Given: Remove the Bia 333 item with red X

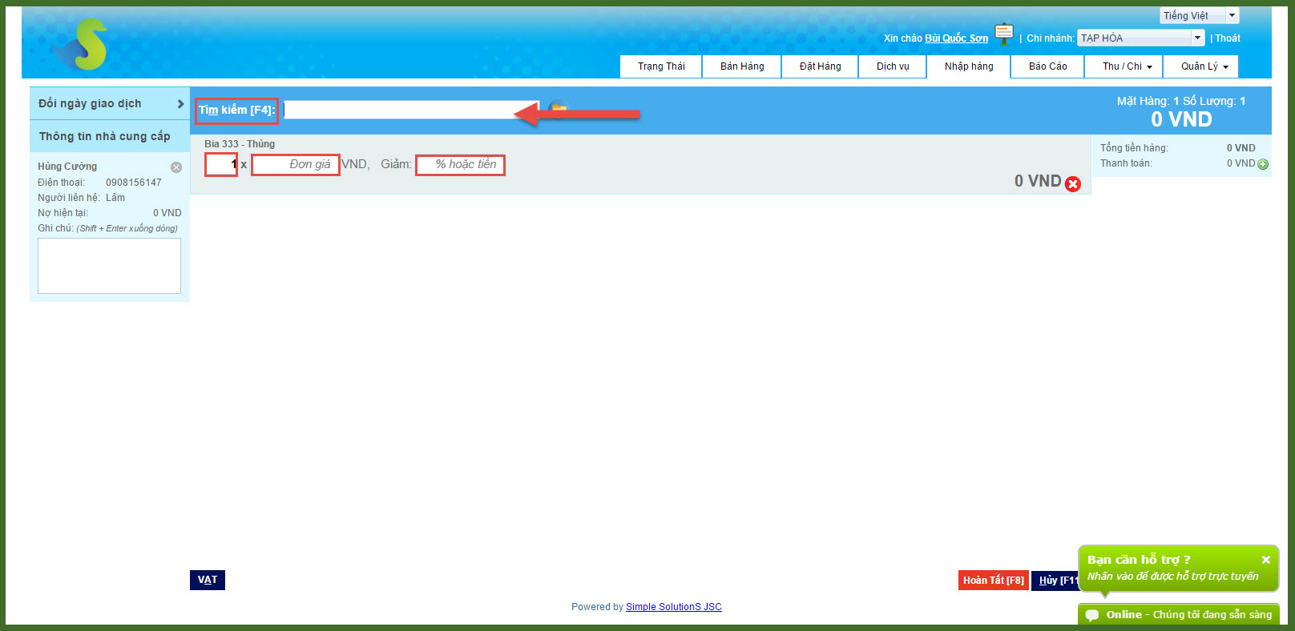Looking at the screenshot, I should pos(1073,184).
